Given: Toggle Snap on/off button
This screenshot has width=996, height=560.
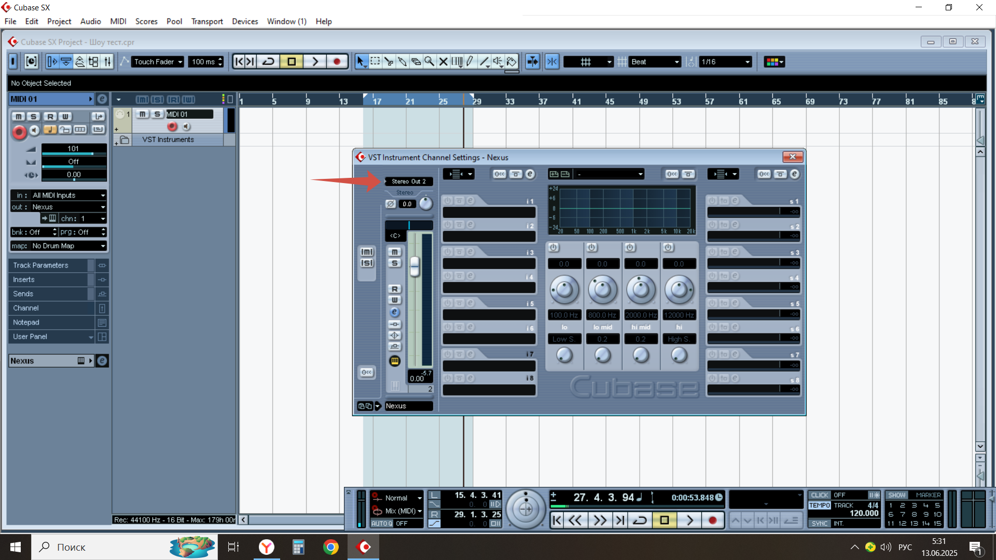Looking at the screenshot, I should click(552, 62).
